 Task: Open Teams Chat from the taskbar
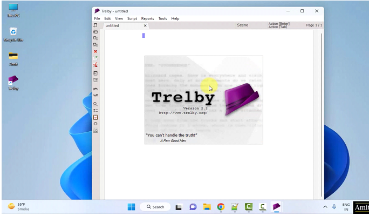193,207
